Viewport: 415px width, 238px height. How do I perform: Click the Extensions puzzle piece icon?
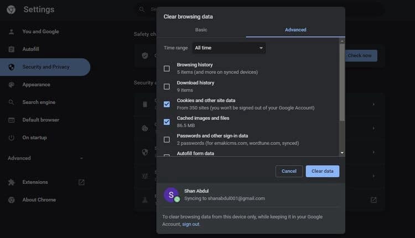12,182
